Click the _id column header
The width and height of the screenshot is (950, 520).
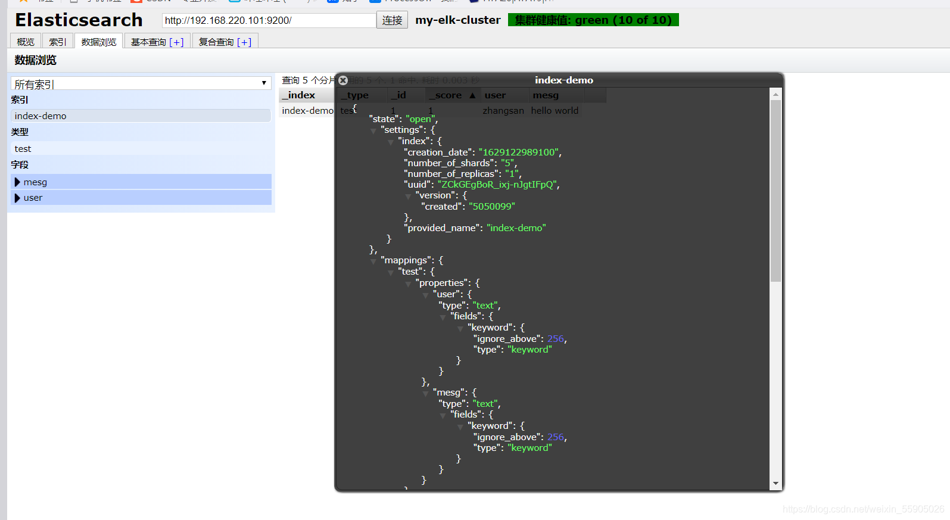pos(407,95)
